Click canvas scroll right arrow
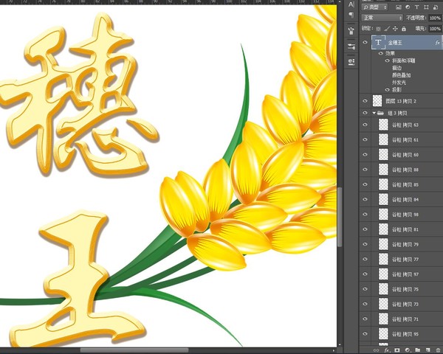The height and width of the screenshot is (354, 443). pos(334,350)
